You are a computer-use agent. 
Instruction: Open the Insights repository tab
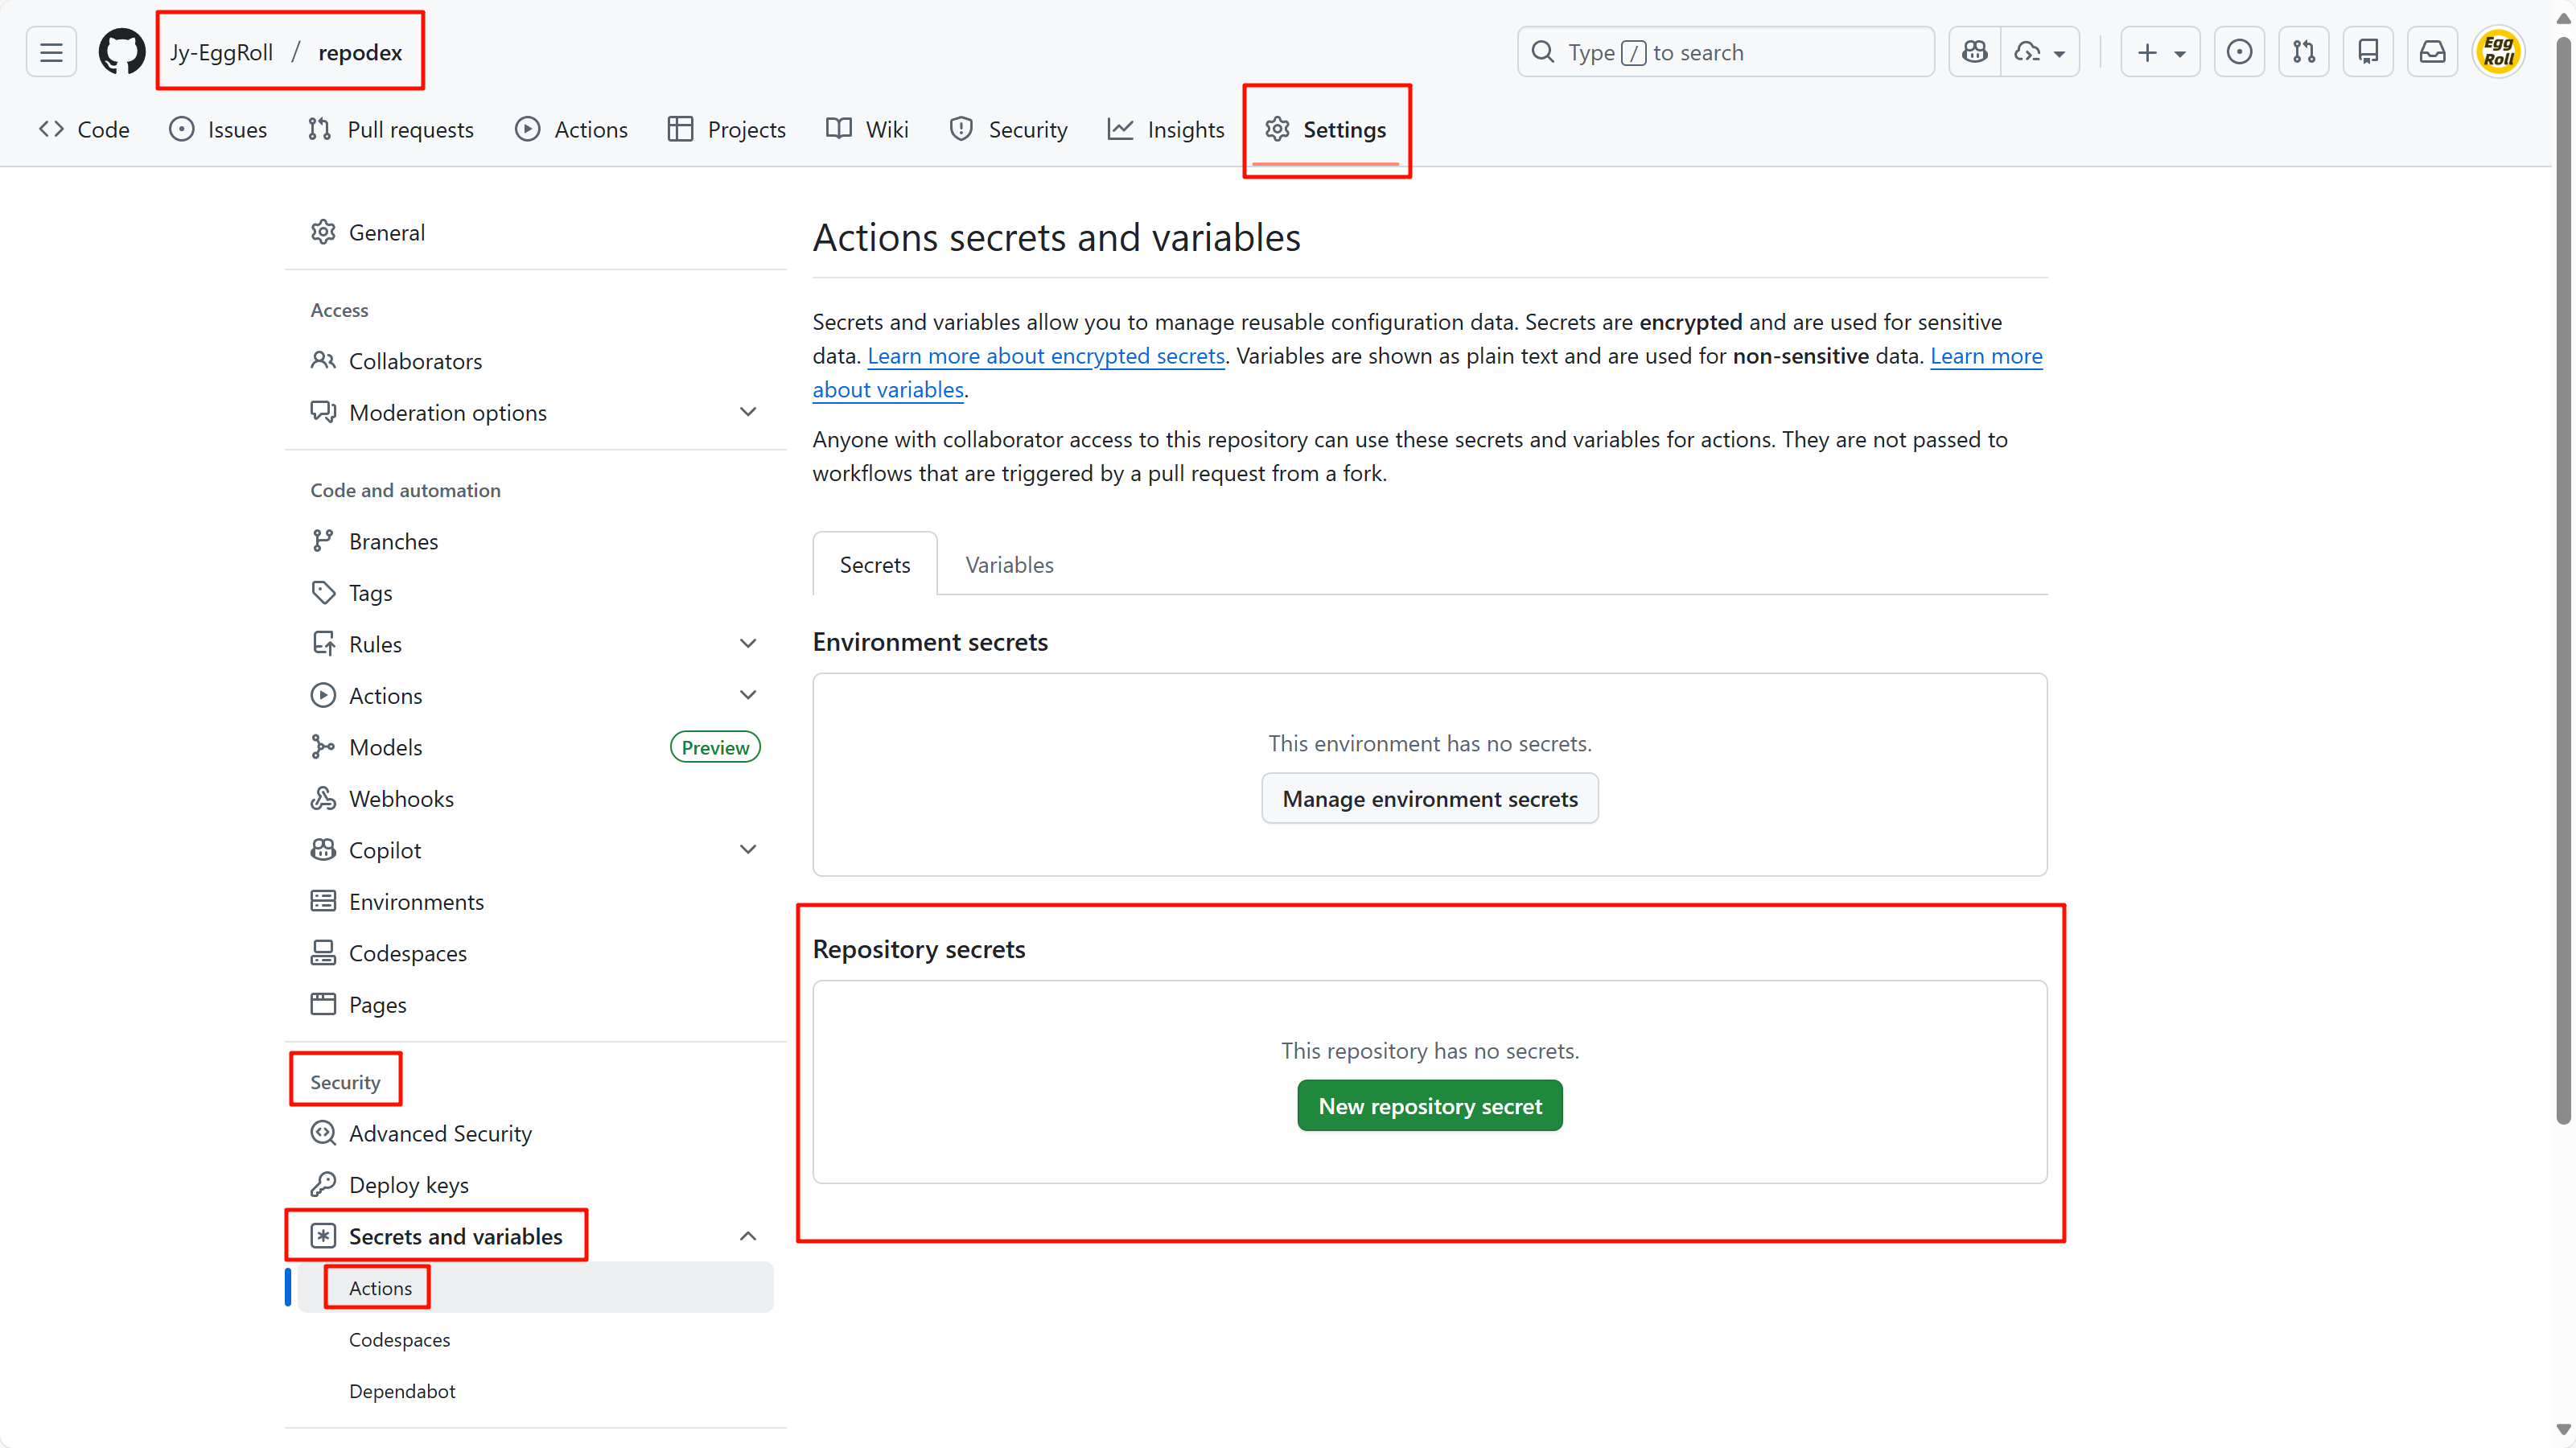pos(1166,130)
